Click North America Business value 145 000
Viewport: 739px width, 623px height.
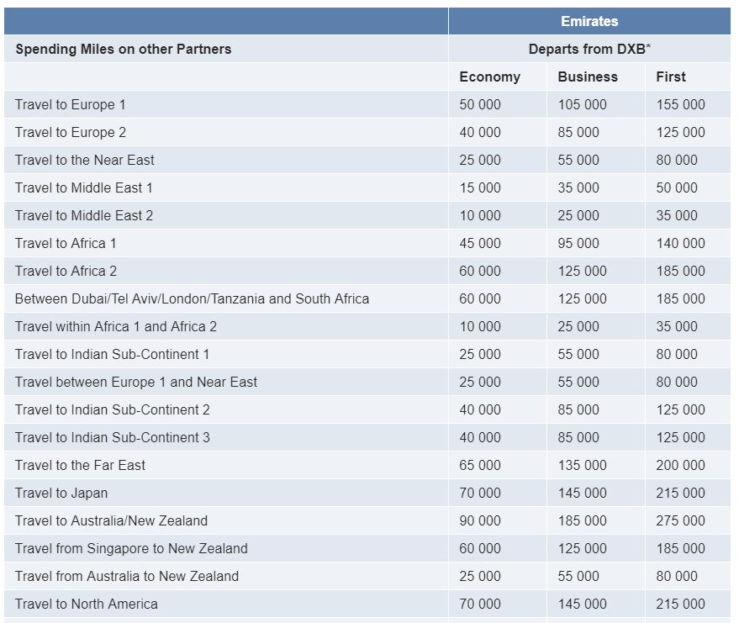582,605
